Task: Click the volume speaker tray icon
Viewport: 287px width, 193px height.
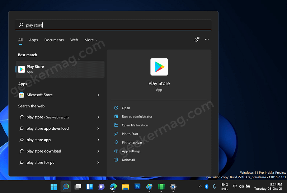Action: pos(241,187)
